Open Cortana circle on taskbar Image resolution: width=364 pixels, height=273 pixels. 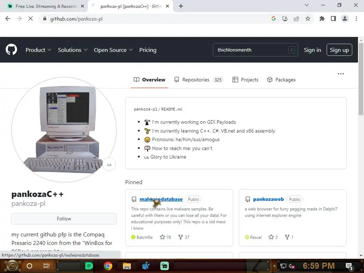point(30,266)
